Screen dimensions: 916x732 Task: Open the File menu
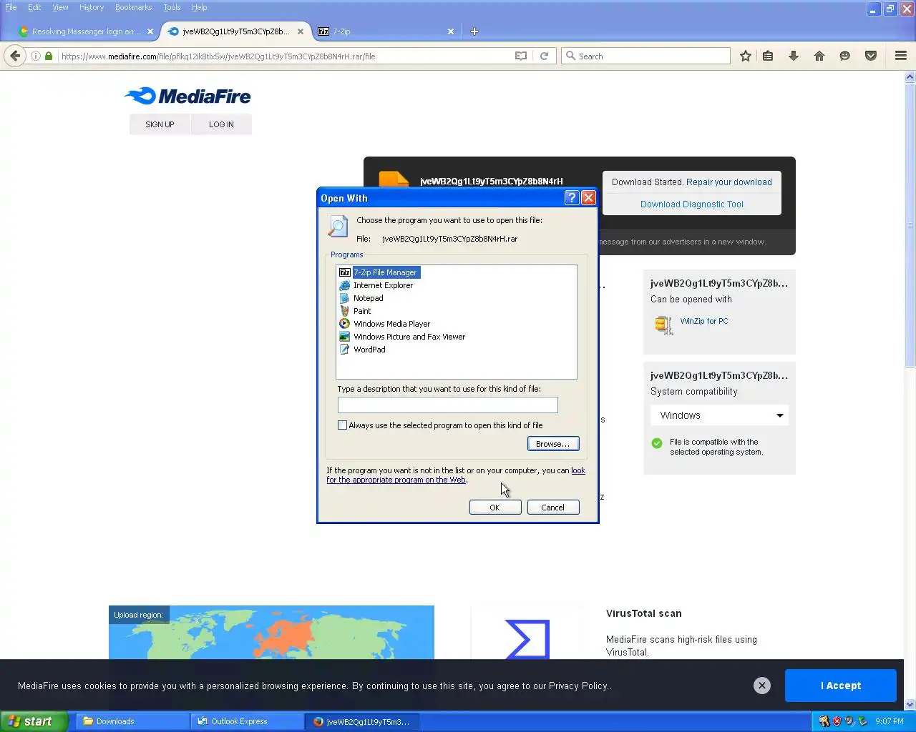[x=11, y=7]
